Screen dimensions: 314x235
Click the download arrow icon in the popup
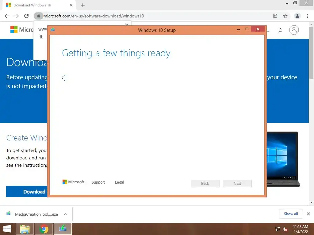coord(41,37)
